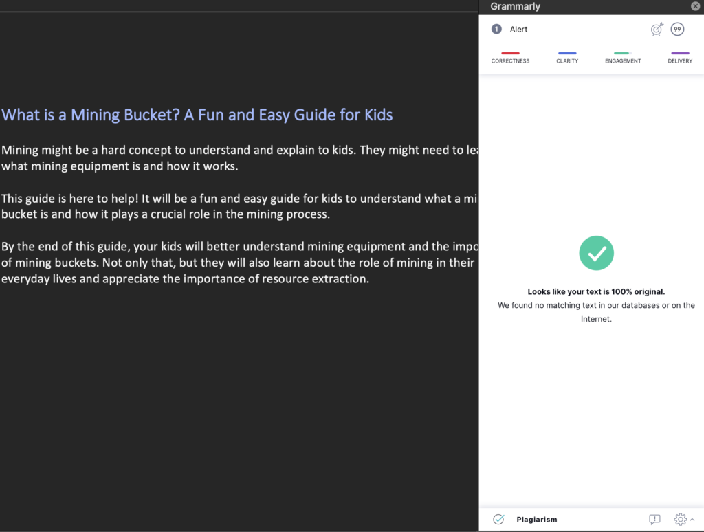The height and width of the screenshot is (532, 704).
Task: Open the Alert label in Grammarly
Action: click(518, 29)
